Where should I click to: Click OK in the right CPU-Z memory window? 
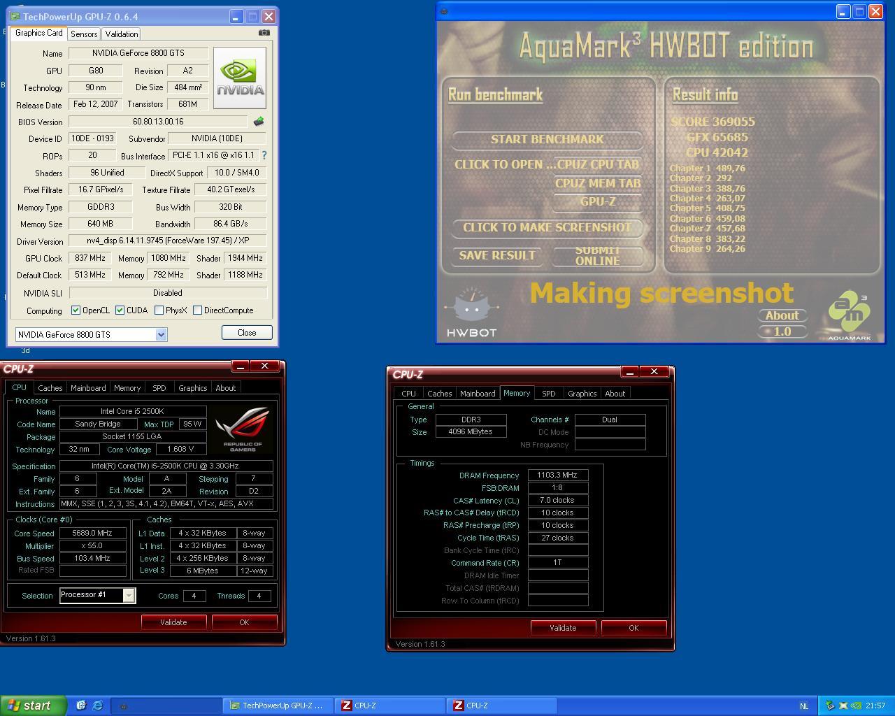(633, 628)
